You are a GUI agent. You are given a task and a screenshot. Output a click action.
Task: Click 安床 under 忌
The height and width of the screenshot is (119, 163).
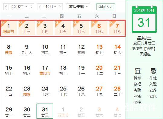tap(153, 96)
